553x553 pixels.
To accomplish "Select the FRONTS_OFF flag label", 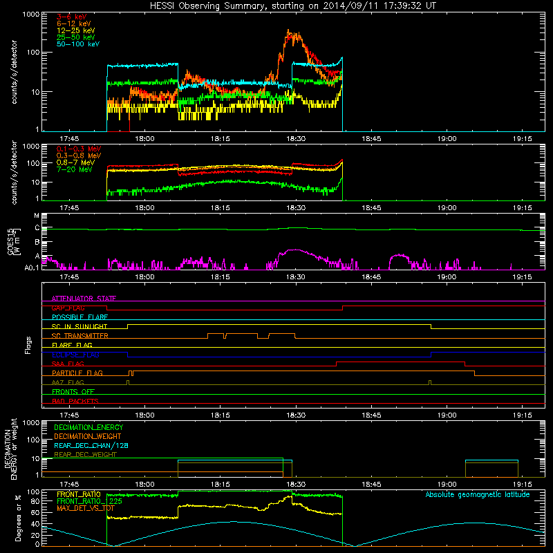I will click(x=73, y=392).
